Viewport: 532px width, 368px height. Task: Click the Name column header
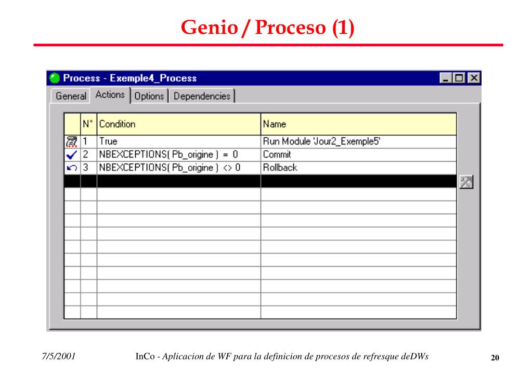(359, 124)
